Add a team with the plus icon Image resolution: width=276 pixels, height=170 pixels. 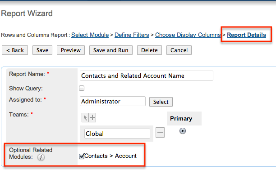pos(92,118)
